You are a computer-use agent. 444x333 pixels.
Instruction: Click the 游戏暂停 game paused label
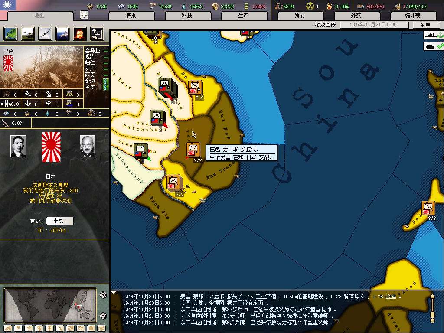325,25
